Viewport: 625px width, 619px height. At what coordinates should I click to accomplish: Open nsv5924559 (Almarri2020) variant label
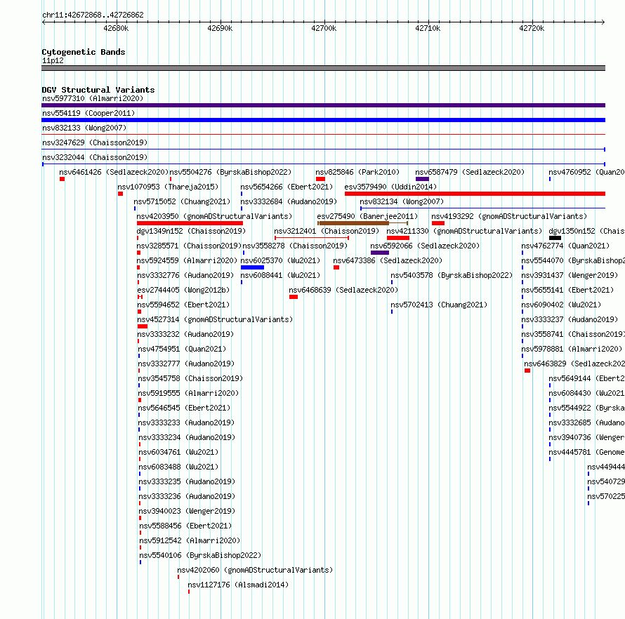pos(187,260)
